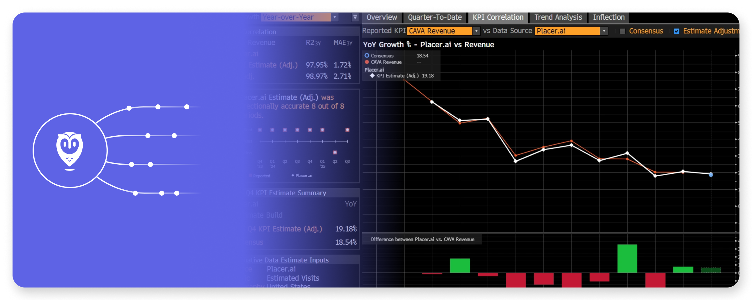Select the KPI Correlation tab
Viewport: 752px width, 300px height.
click(498, 17)
